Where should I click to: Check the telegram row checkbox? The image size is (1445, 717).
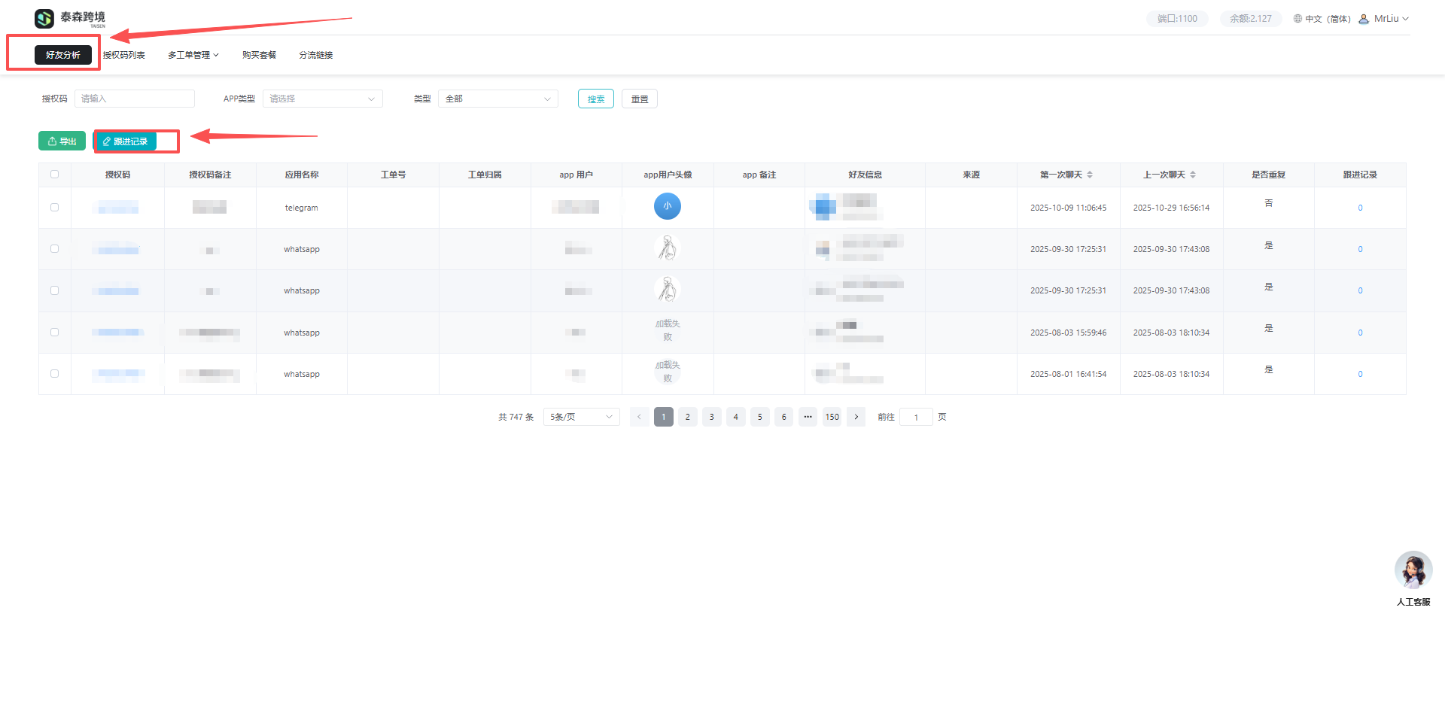pyautogui.click(x=54, y=208)
